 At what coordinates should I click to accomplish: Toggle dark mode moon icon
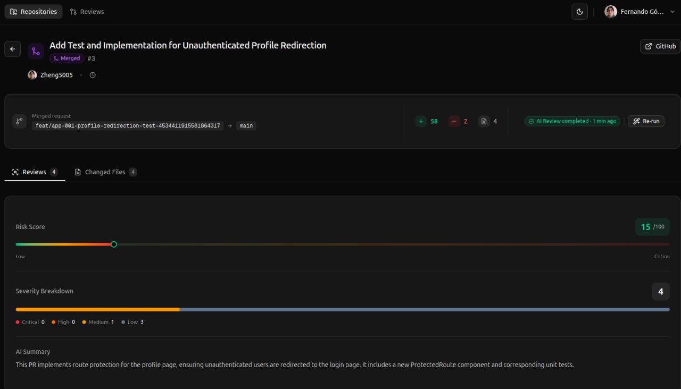pos(579,12)
